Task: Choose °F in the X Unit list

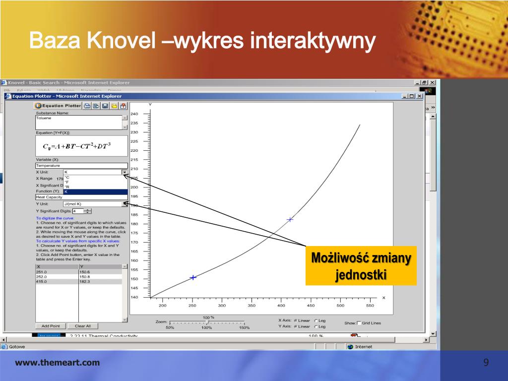Action: [96, 182]
